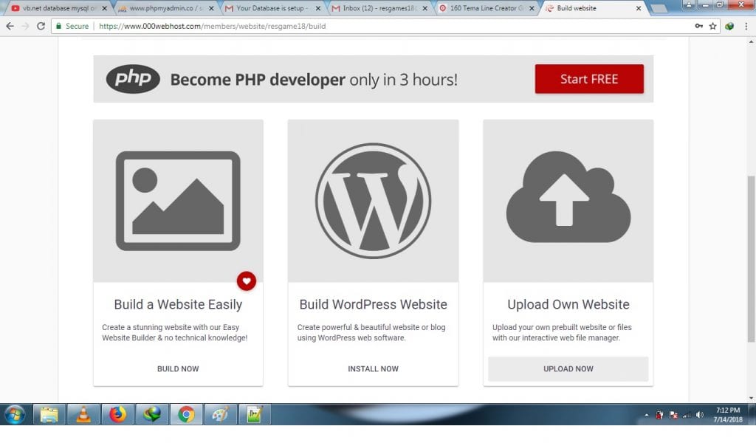Viewport: 756px width, 443px height.
Task: Click the 'Build a Website Easily' heading
Action: point(178,305)
